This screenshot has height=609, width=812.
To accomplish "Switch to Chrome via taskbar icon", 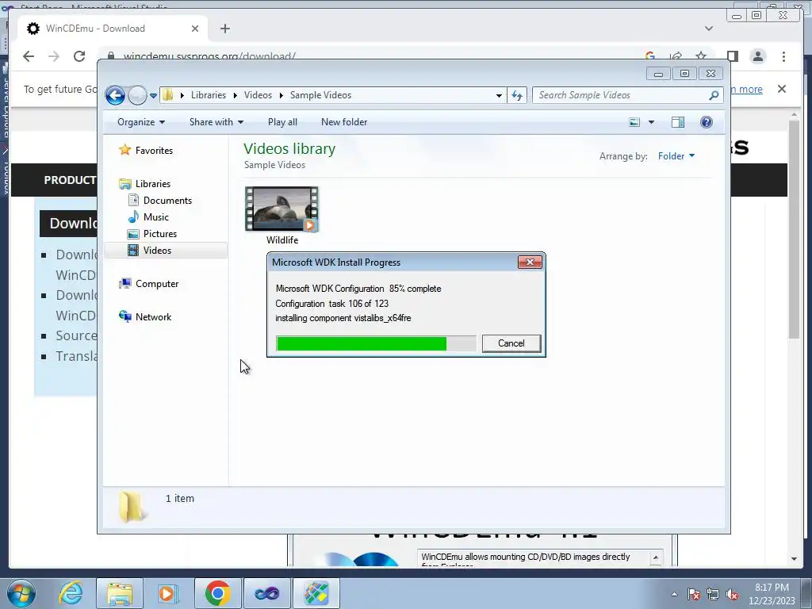I will [x=217, y=593].
